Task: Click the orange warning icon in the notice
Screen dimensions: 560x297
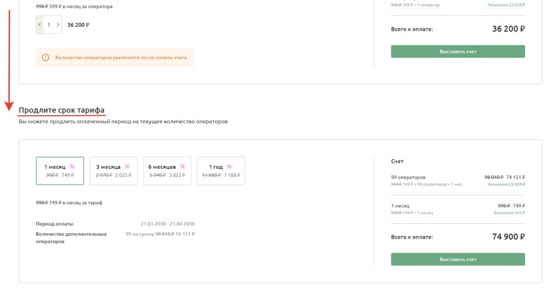Action: tap(45, 57)
